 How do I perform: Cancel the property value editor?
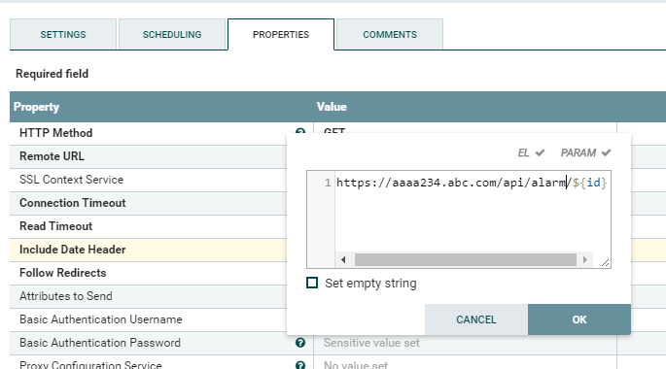(476, 319)
